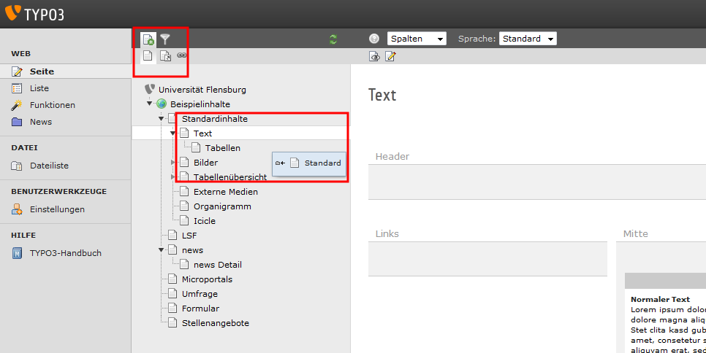Image resolution: width=706 pixels, height=353 pixels.
Task: Select the Organigramm page in tree
Action: coord(222,206)
